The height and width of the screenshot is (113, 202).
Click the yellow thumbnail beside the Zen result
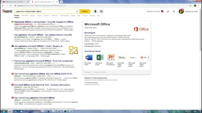[x=74, y=50]
